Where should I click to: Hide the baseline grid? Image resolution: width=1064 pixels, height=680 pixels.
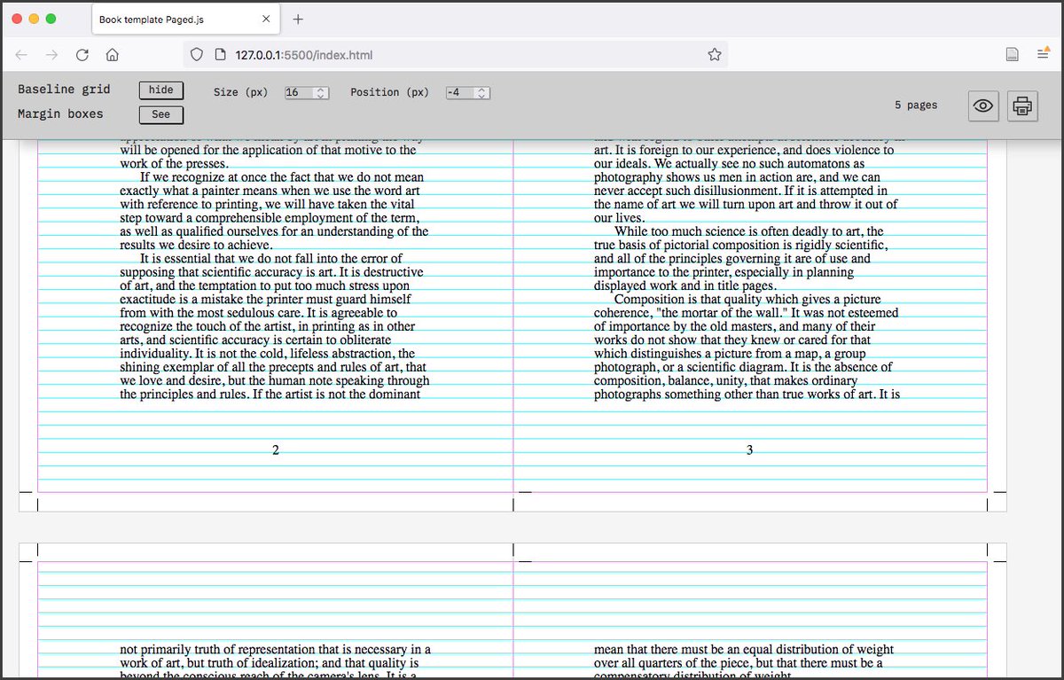pyautogui.click(x=161, y=90)
